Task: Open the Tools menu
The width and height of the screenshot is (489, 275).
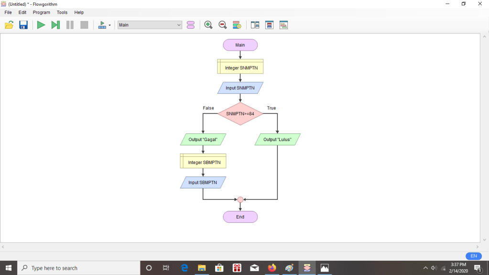Action: (x=62, y=12)
